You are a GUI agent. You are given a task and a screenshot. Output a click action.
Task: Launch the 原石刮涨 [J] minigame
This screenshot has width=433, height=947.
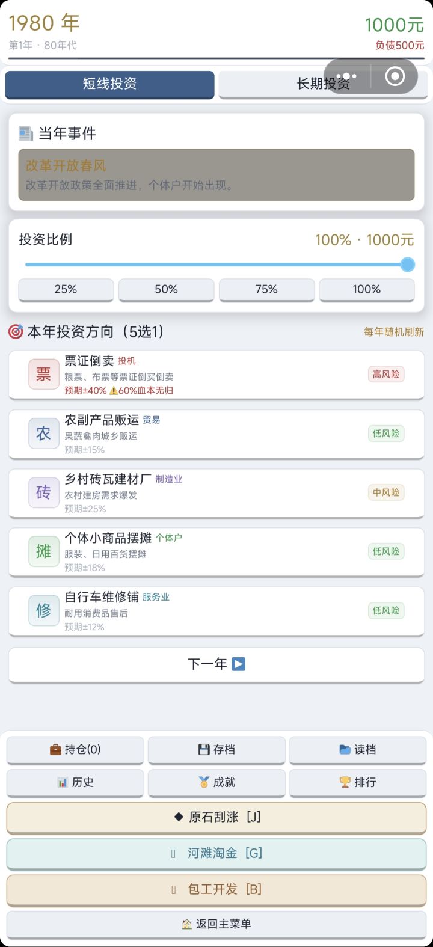click(216, 817)
